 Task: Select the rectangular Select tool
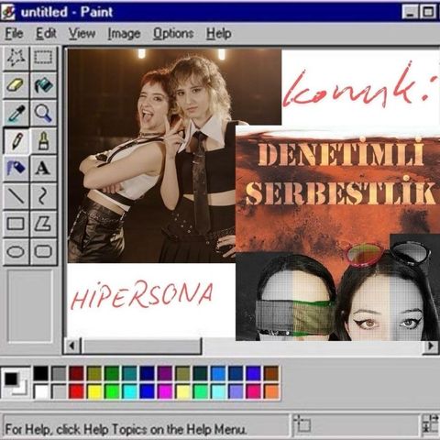[x=43, y=58]
